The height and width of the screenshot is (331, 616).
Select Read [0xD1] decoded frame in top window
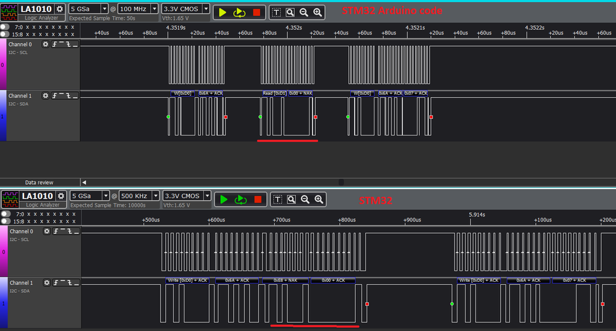tap(274, 94)
